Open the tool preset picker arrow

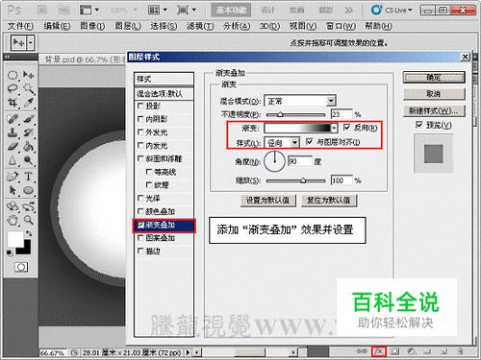point(31,42)
